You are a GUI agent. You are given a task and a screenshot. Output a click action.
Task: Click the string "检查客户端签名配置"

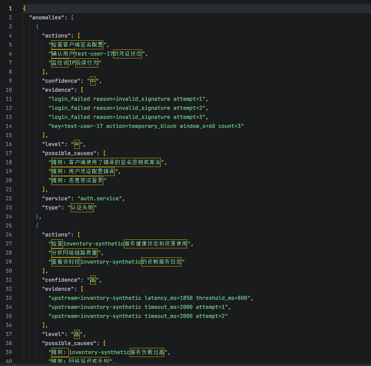point(77,45)
